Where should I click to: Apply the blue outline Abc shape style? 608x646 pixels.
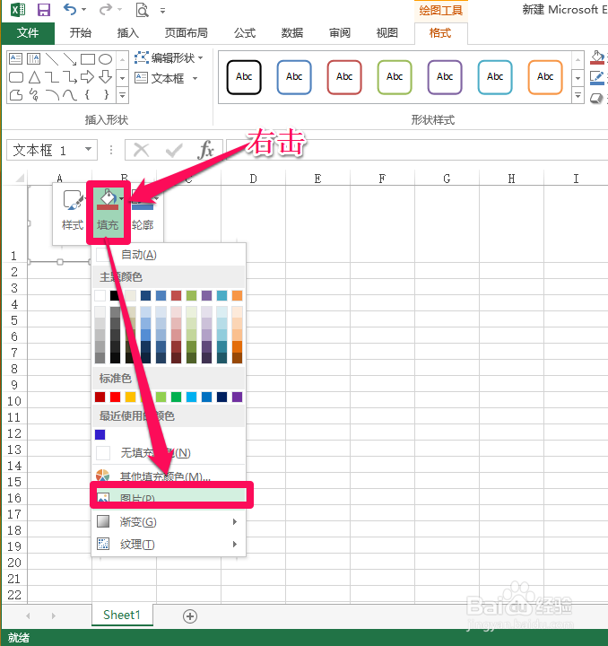tap(294, 77)
